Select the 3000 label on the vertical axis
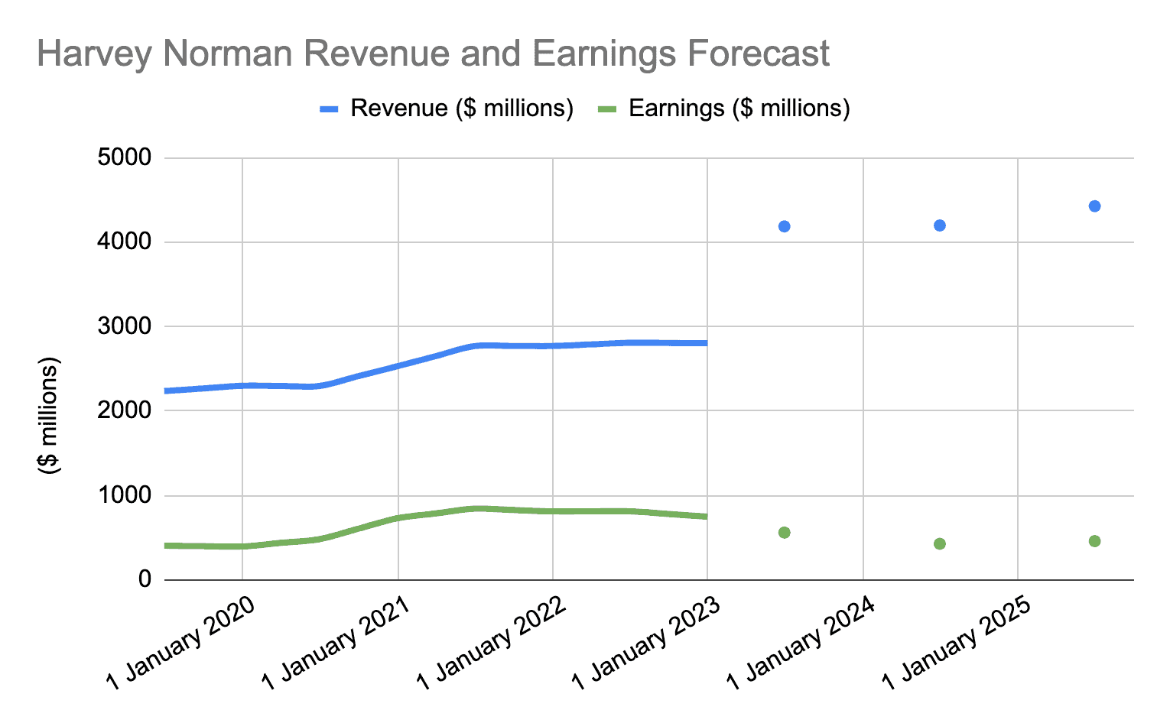 125,327
